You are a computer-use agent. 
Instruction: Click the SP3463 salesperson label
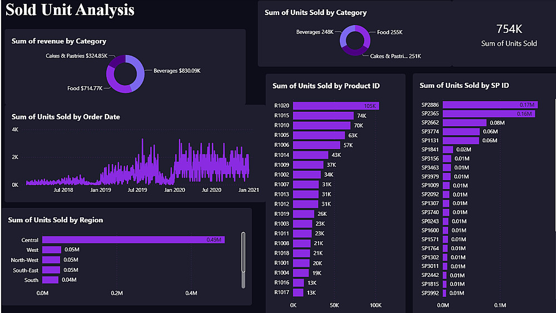click(430, 168)
